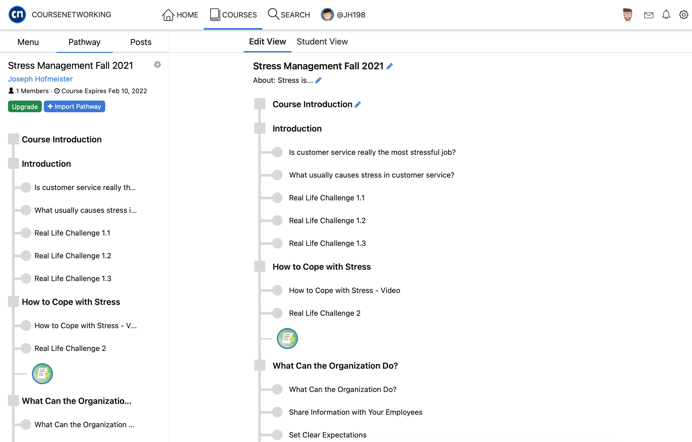
Task: Open the header settings gear
Action: point(683,15)
